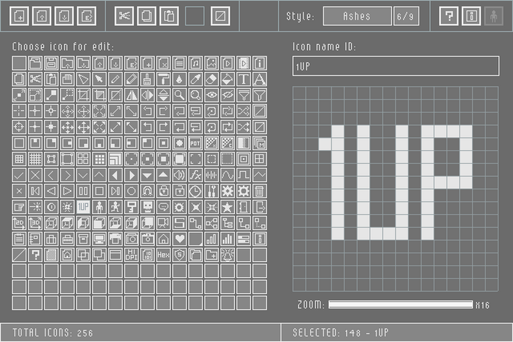Image resolution: width=513 pixels, height=342 pixels.
Task: Select the crossed-out eye icon
Action: pos(227,95)
